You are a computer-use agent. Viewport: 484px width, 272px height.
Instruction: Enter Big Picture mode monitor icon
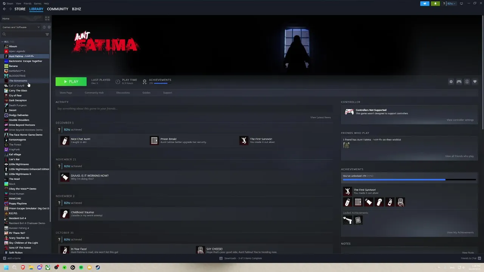point(461,3)
